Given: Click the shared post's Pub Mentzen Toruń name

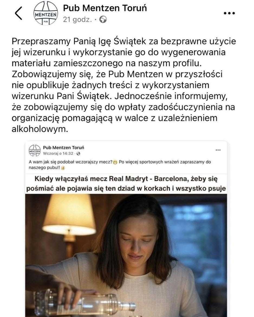Looking at the screenshot, I should (x=64, y=148).
